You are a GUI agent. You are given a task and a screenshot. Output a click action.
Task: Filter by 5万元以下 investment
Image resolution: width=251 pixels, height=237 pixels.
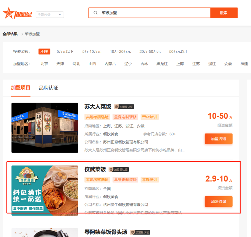[x=65, y=52]
